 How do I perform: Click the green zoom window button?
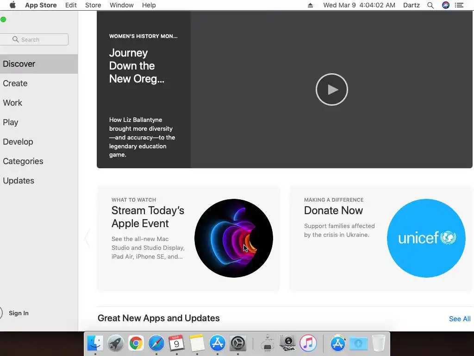pos(3,19)
